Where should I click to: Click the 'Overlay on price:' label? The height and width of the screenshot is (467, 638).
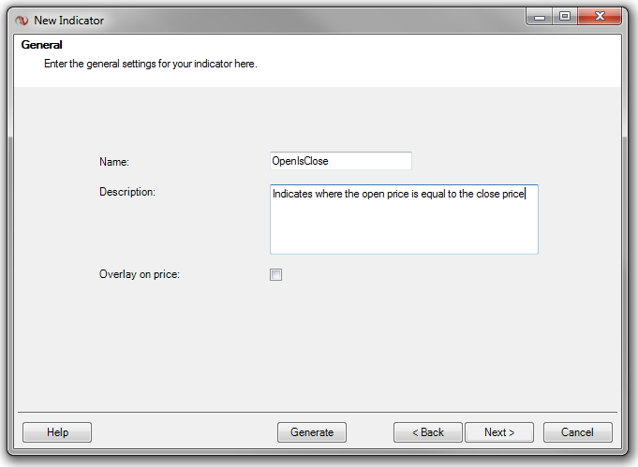[x=139, y=275]
